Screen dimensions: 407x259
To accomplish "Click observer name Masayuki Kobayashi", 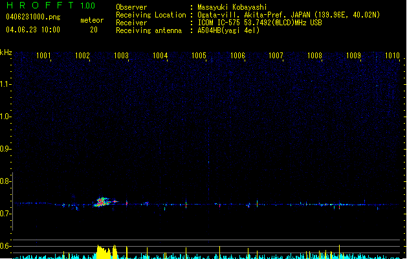I will click(x=232, y=7).
